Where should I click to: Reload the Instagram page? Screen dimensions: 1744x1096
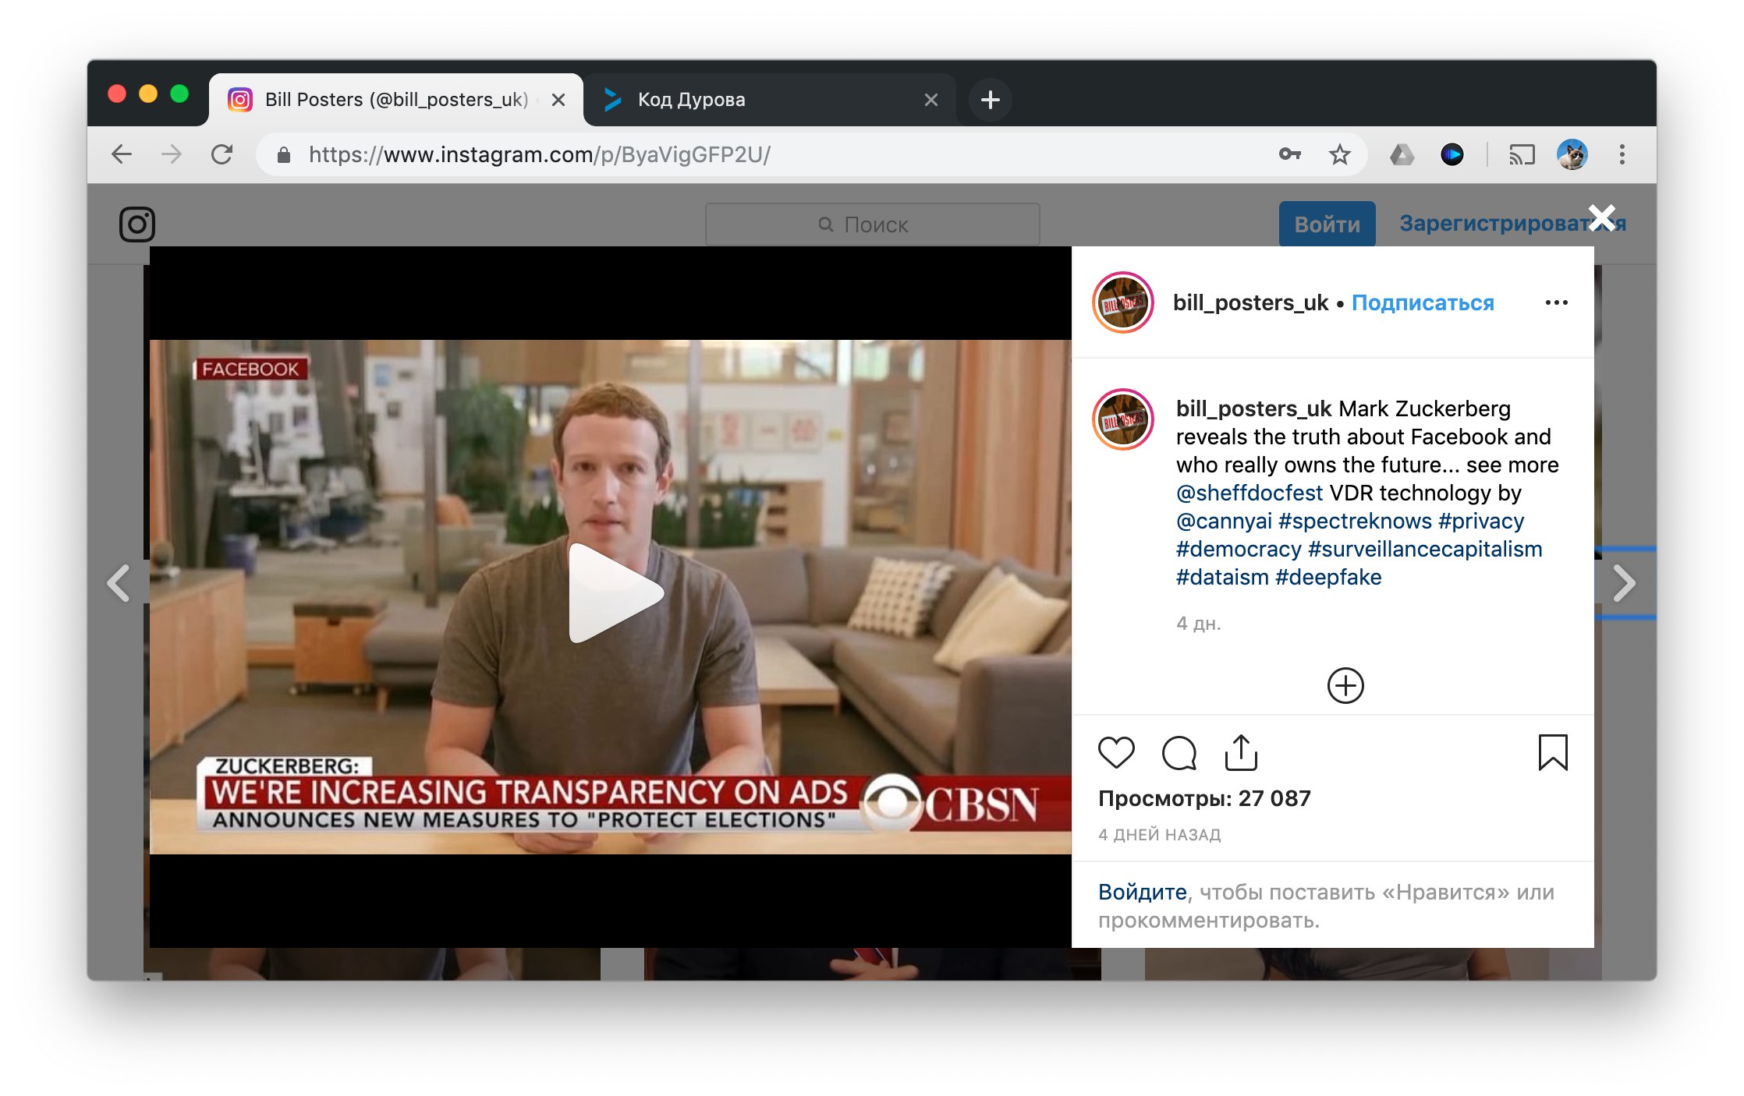(x=222, y=154)
